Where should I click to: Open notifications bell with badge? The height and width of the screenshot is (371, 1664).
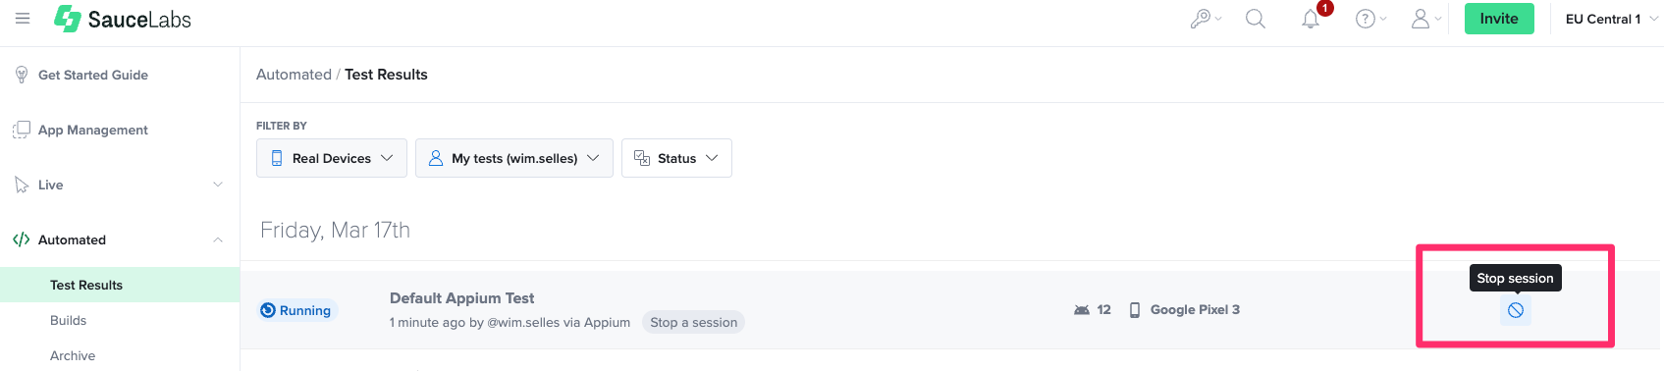click(x=1312, y=18)
